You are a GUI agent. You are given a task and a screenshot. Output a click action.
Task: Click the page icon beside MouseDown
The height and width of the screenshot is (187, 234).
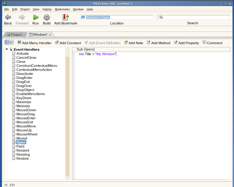(x=14, y=110)
